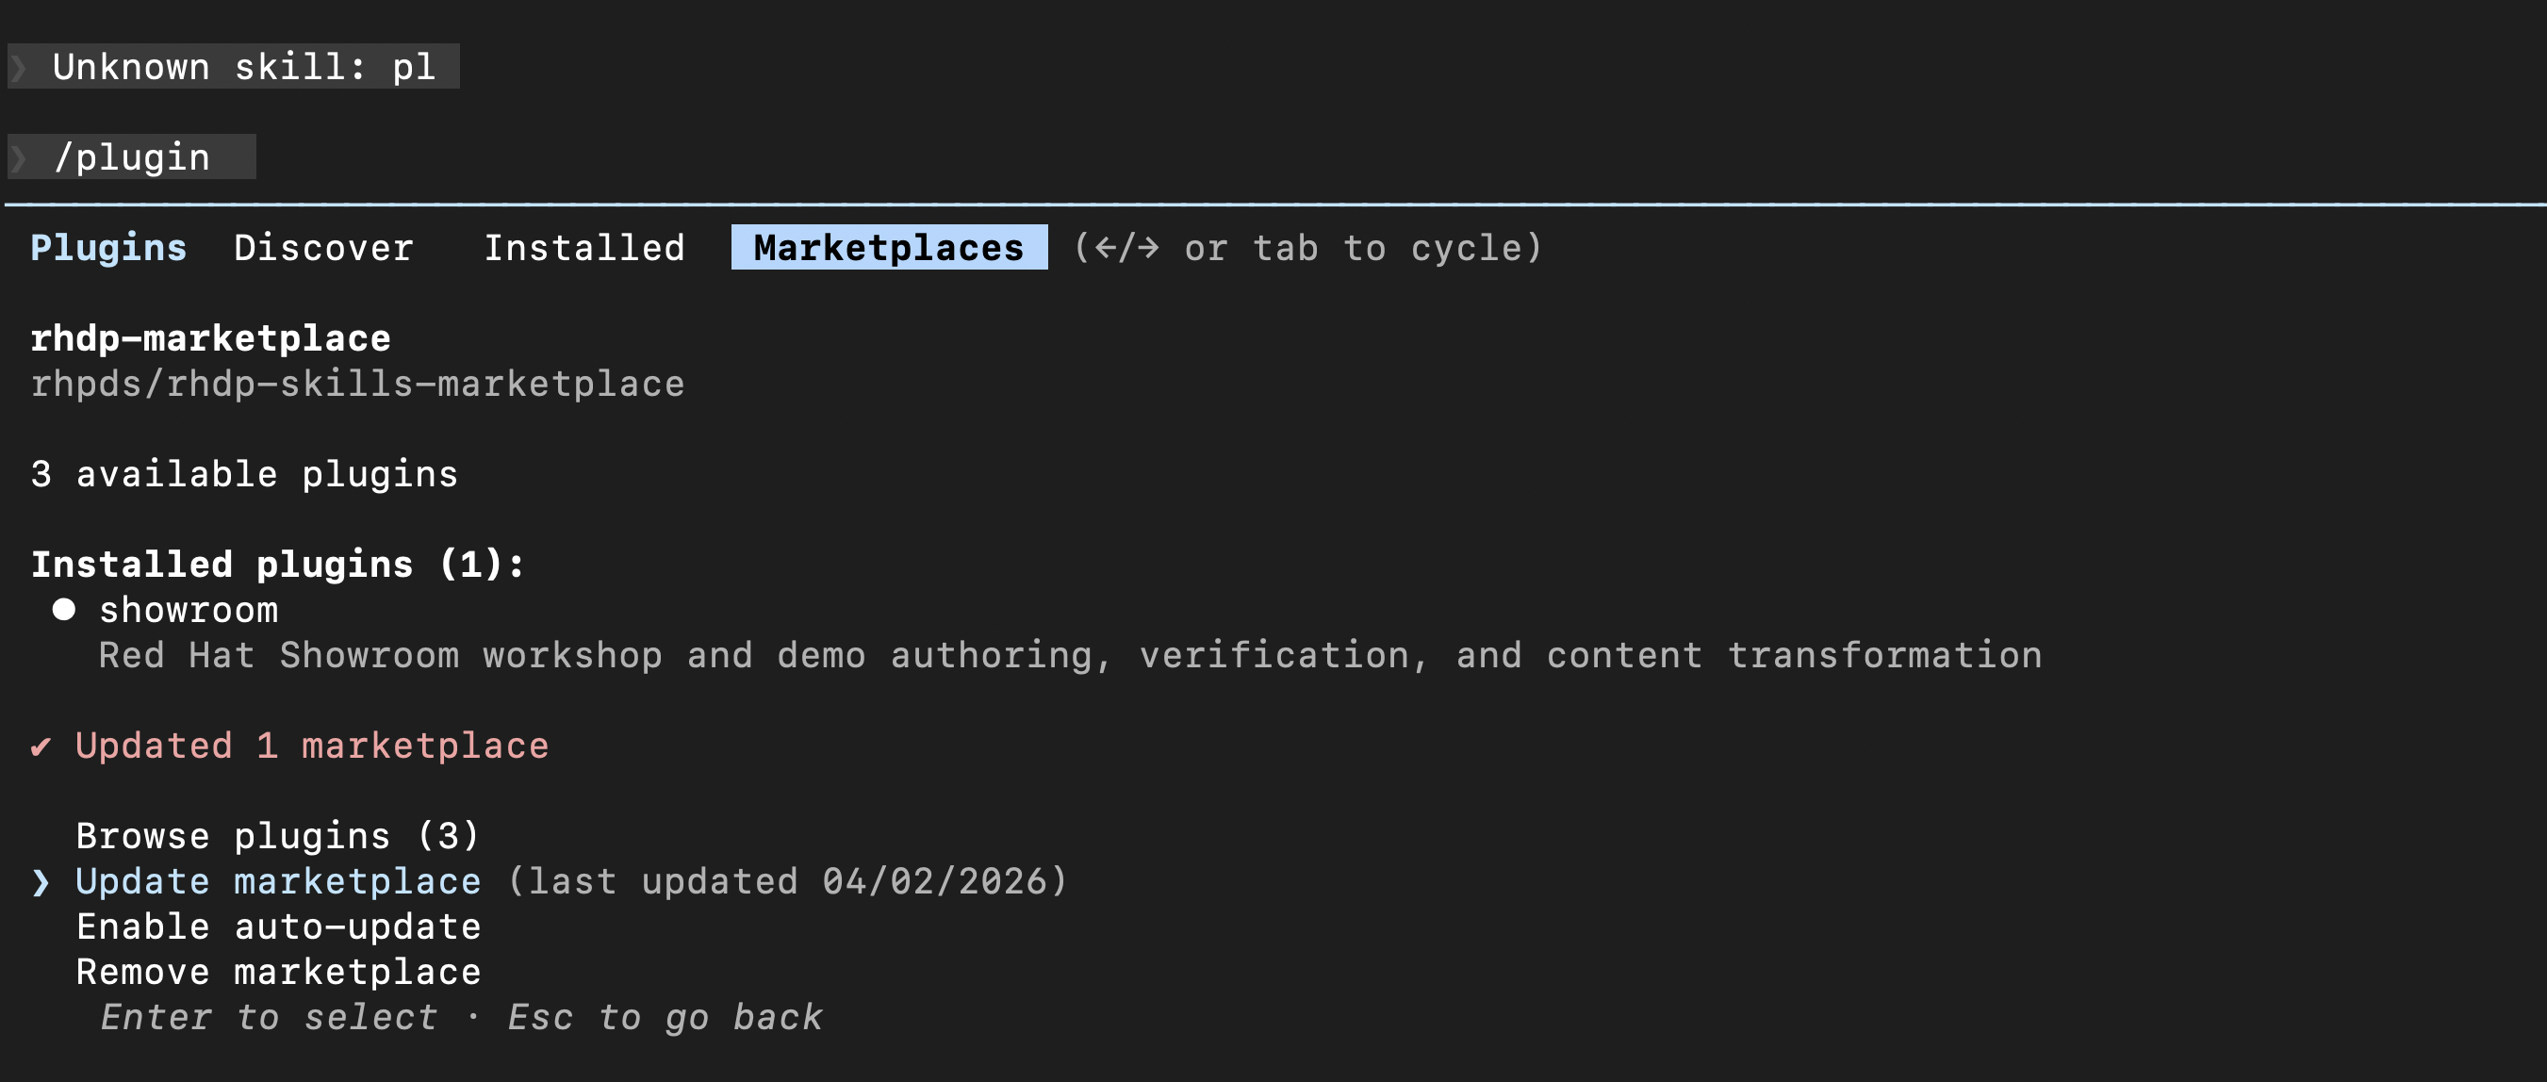Click the rhdp-marketplace title
The width and height of the screenshot is (2547, 1082).
210,338
